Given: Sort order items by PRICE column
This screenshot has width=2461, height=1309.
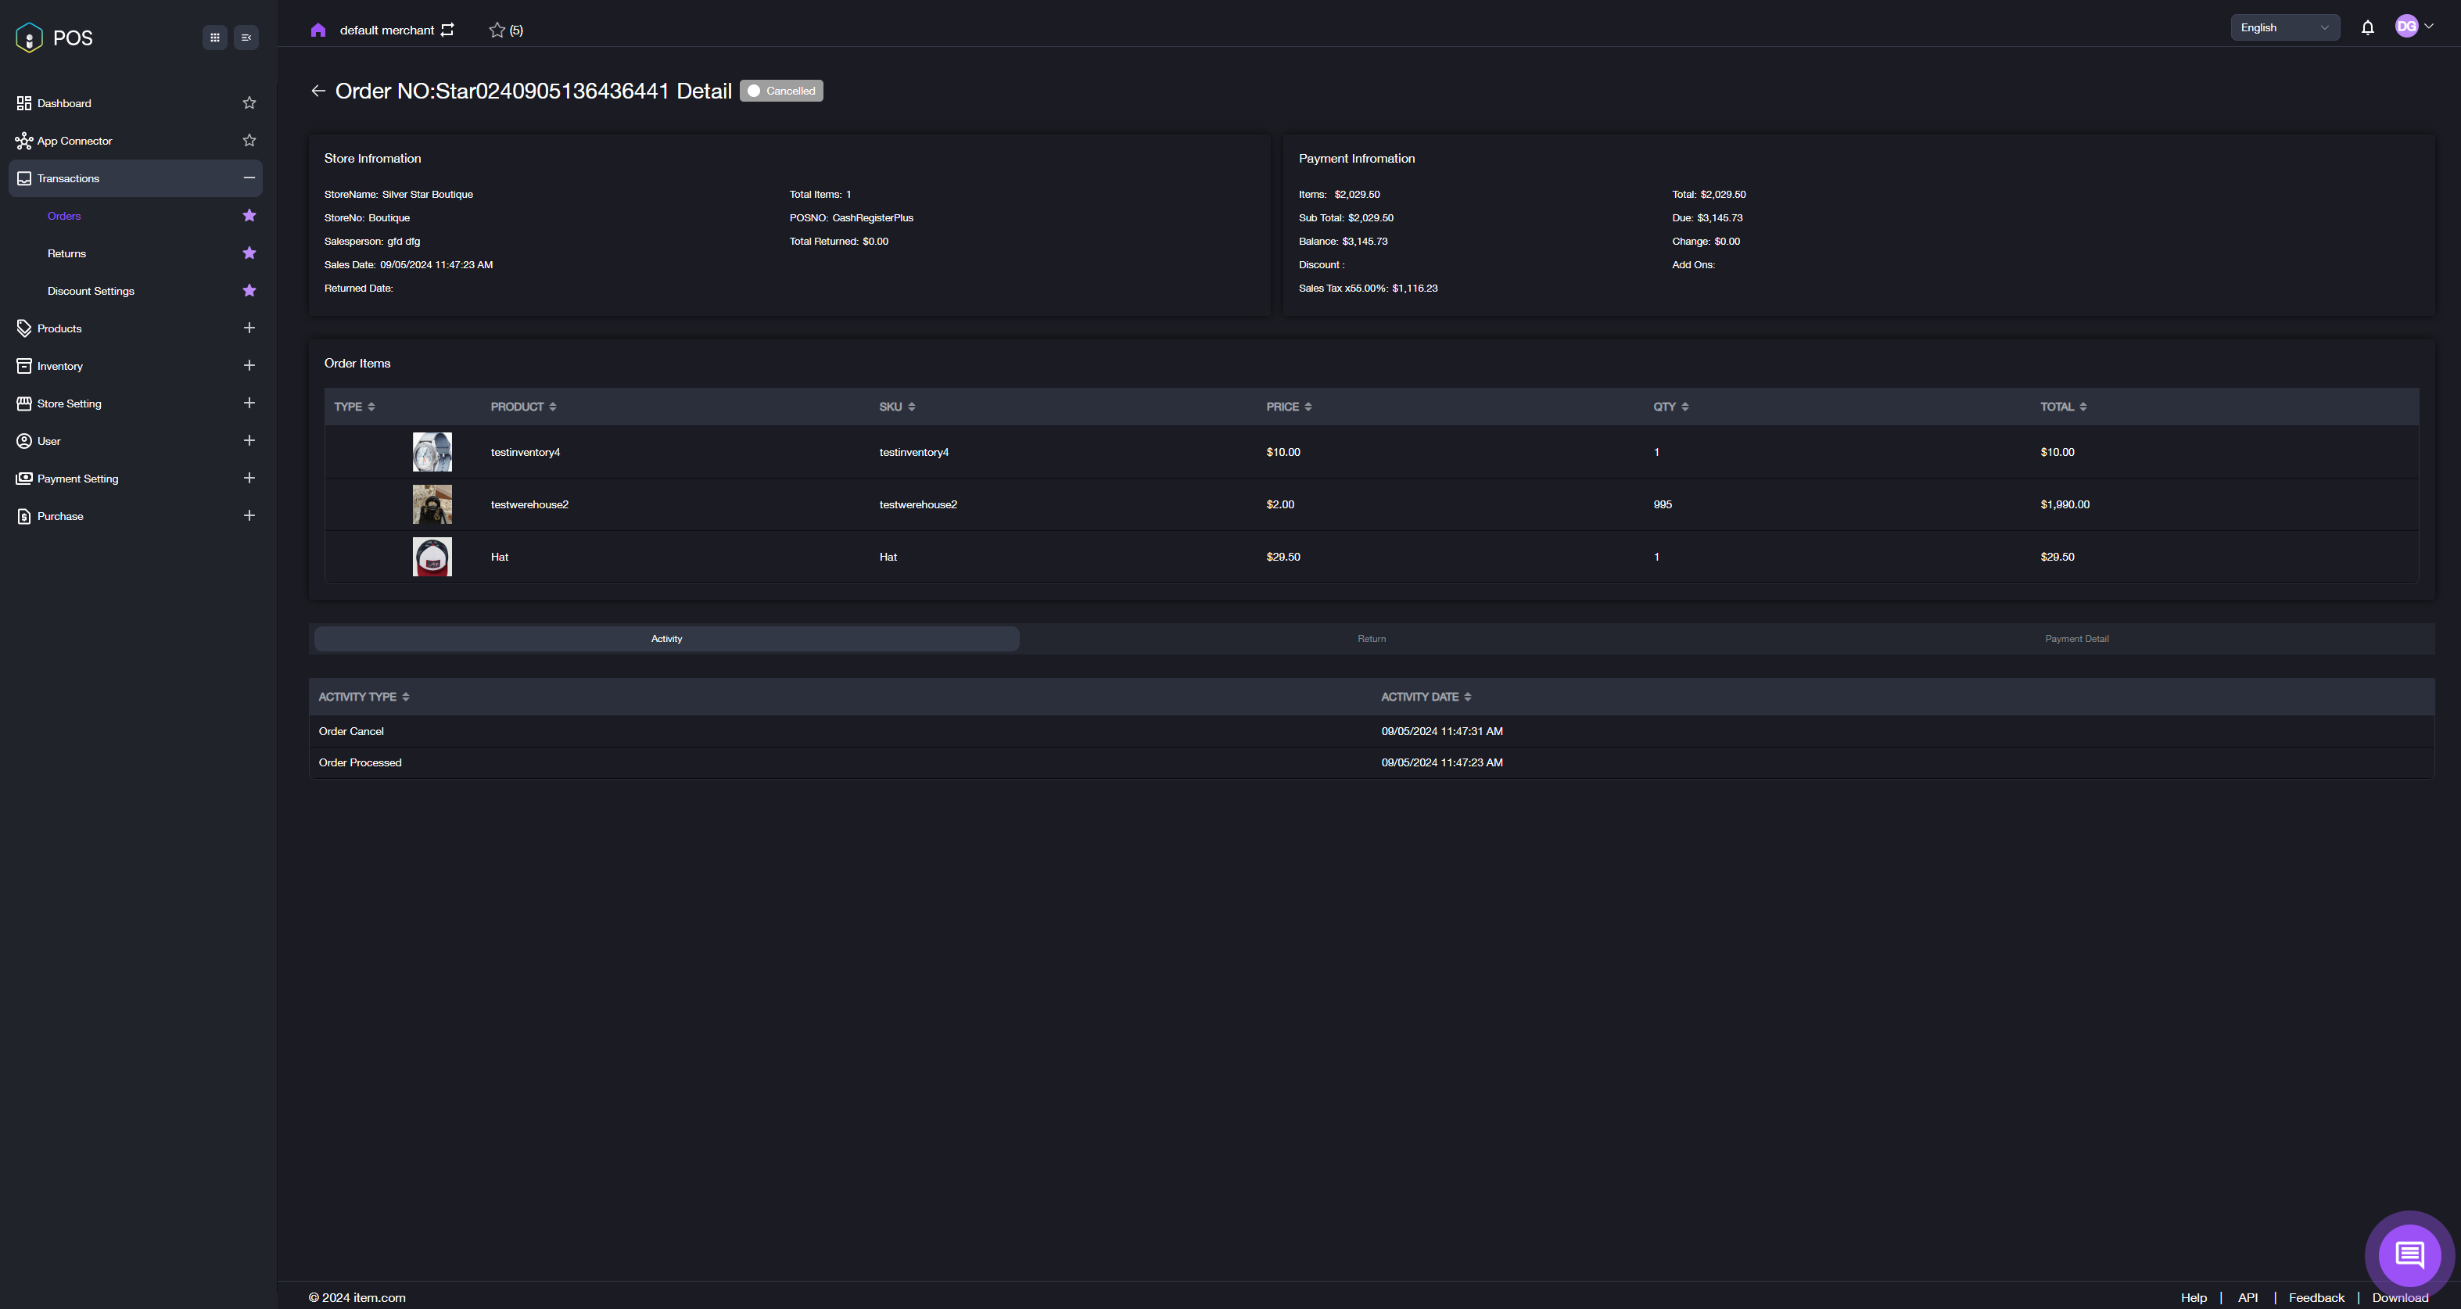Looking at the screenshot, I should pos(1289,407).
